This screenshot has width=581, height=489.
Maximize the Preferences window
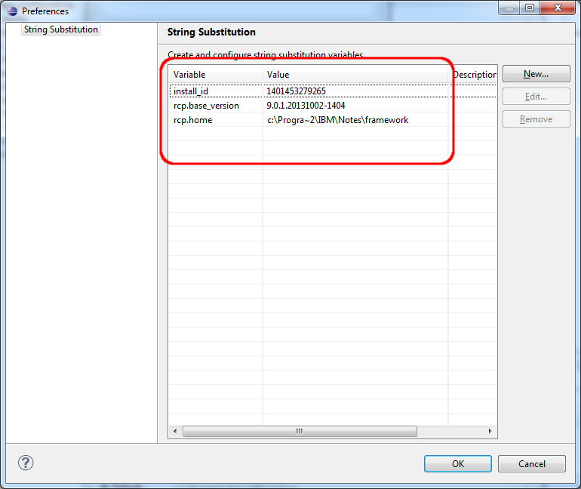click(x=528, y=9)
